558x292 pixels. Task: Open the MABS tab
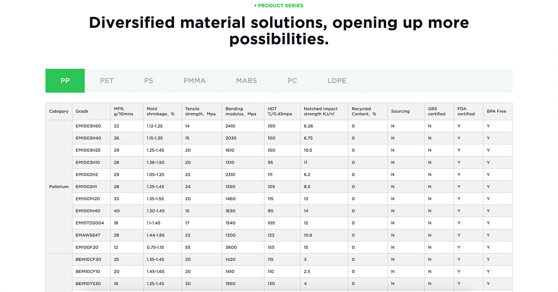click(x=246, y=81)
